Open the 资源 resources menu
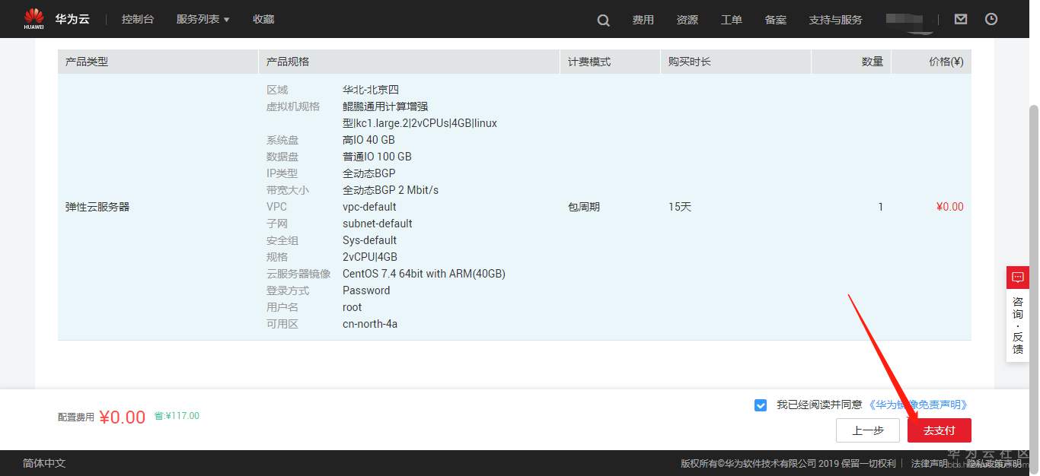This screenshot has height=476, width=1040. [x=687, y=20]
